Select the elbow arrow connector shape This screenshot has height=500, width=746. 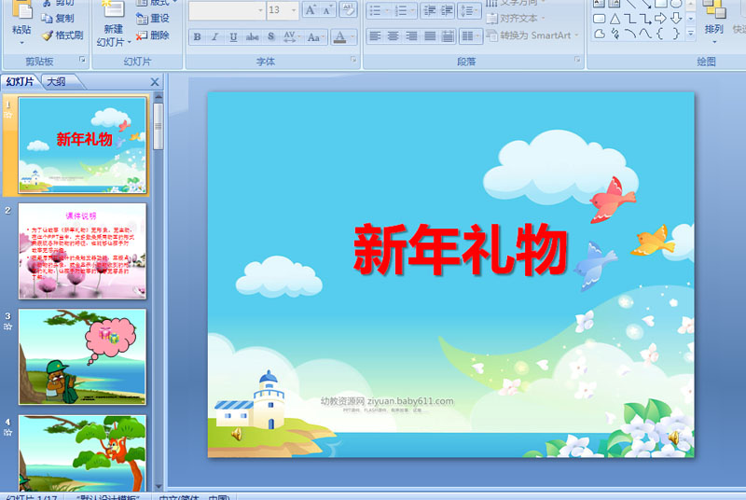tap(645, 19)
